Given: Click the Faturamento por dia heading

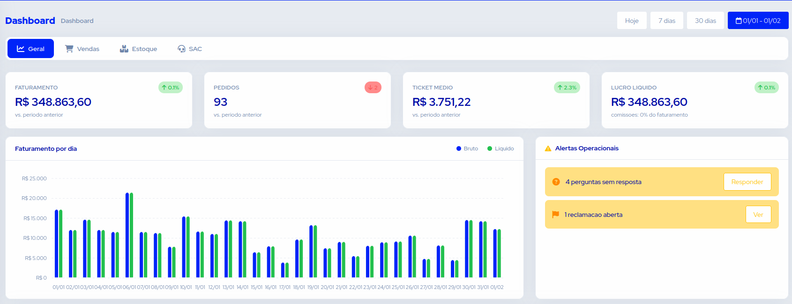Looking at the screenshot, I should click(x=46, y=148).
